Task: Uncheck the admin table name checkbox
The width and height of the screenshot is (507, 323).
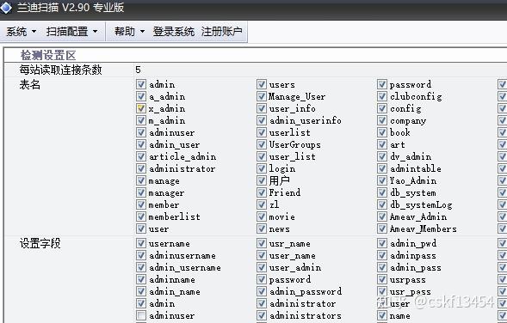Action: (140, 84)
